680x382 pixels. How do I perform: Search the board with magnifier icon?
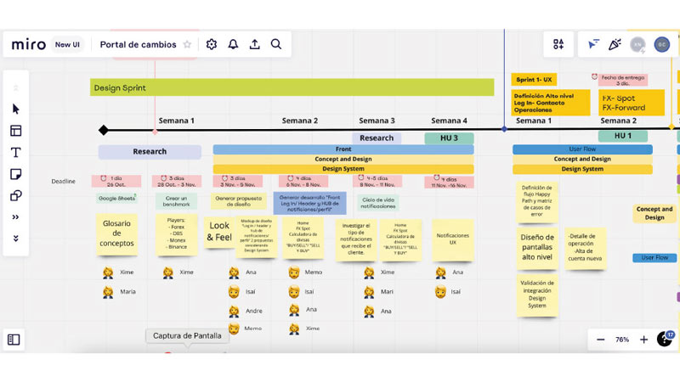[x=276, y=44]
